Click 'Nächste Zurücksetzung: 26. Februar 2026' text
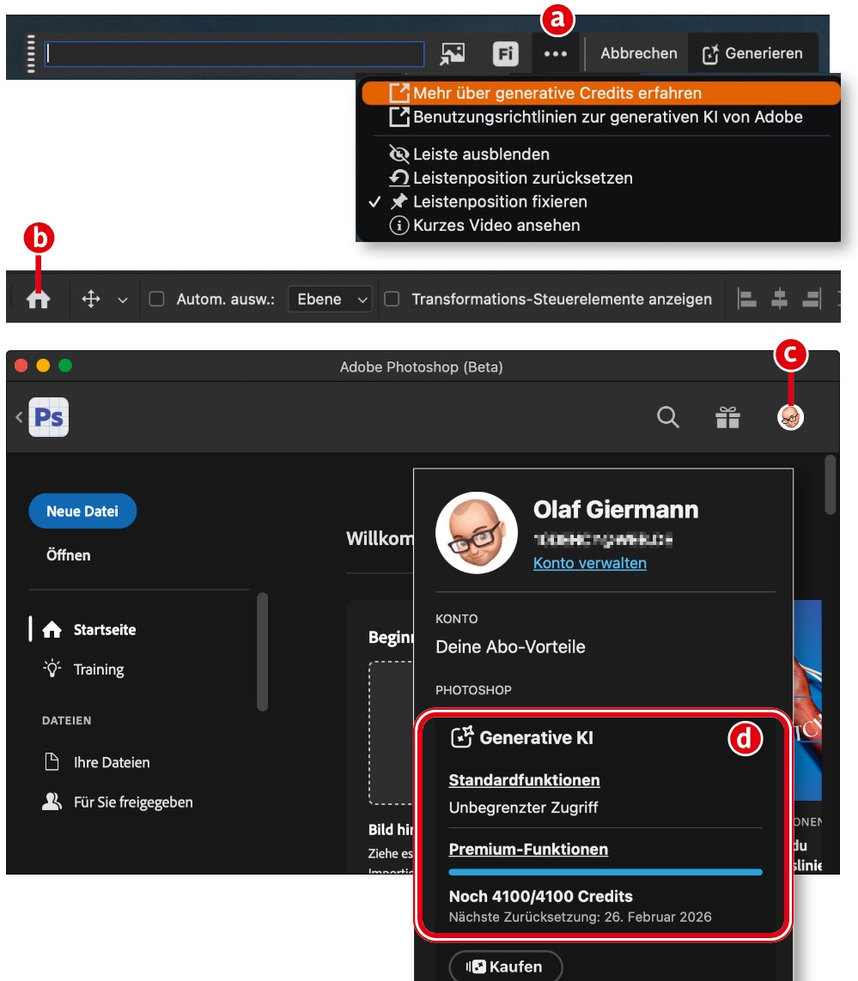858x981 pixels. 580,917
